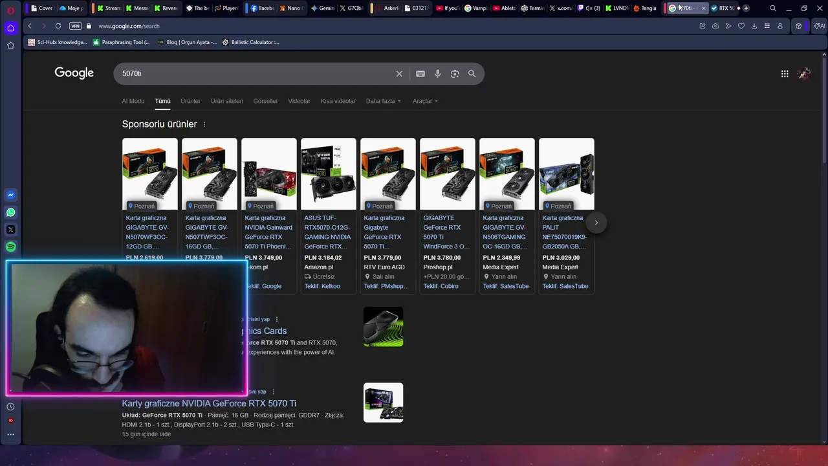Screen dimensions: 828x466
Task: Open Ballistic Calculator bookmark
Action: click(x=250, y=42)
